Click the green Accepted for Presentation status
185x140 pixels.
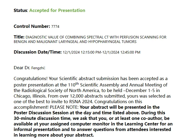tap(57, 10)
